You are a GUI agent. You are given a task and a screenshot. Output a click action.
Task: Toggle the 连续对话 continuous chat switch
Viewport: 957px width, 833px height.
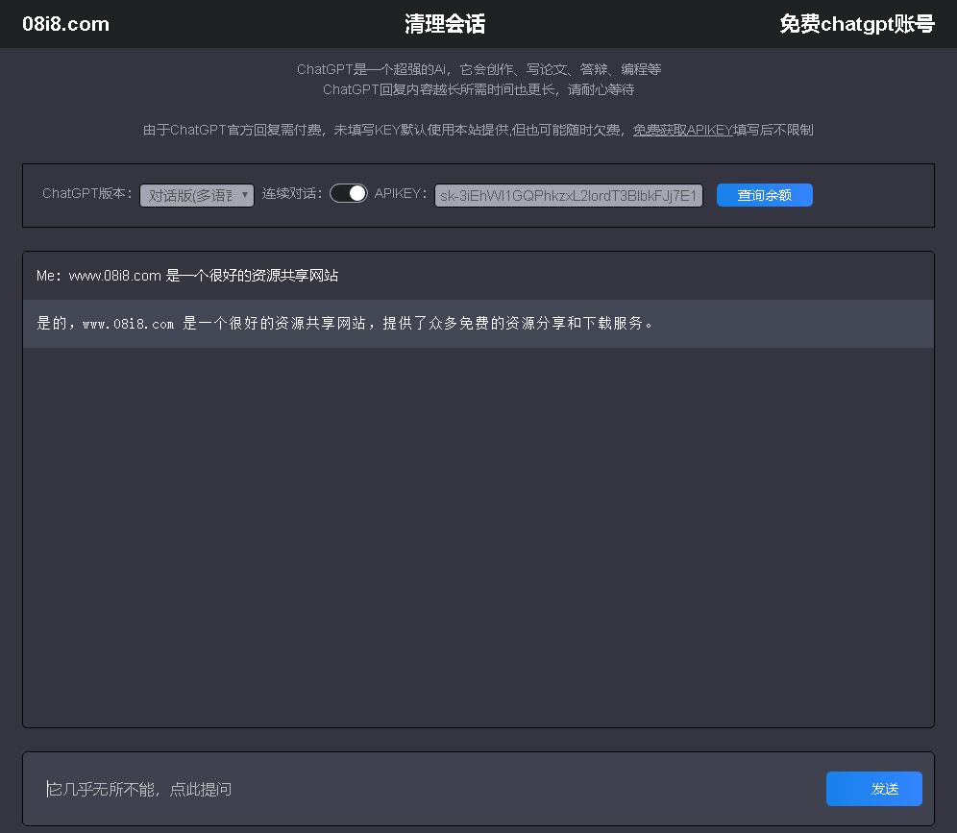pyautogui.click(x=348, y=192)
